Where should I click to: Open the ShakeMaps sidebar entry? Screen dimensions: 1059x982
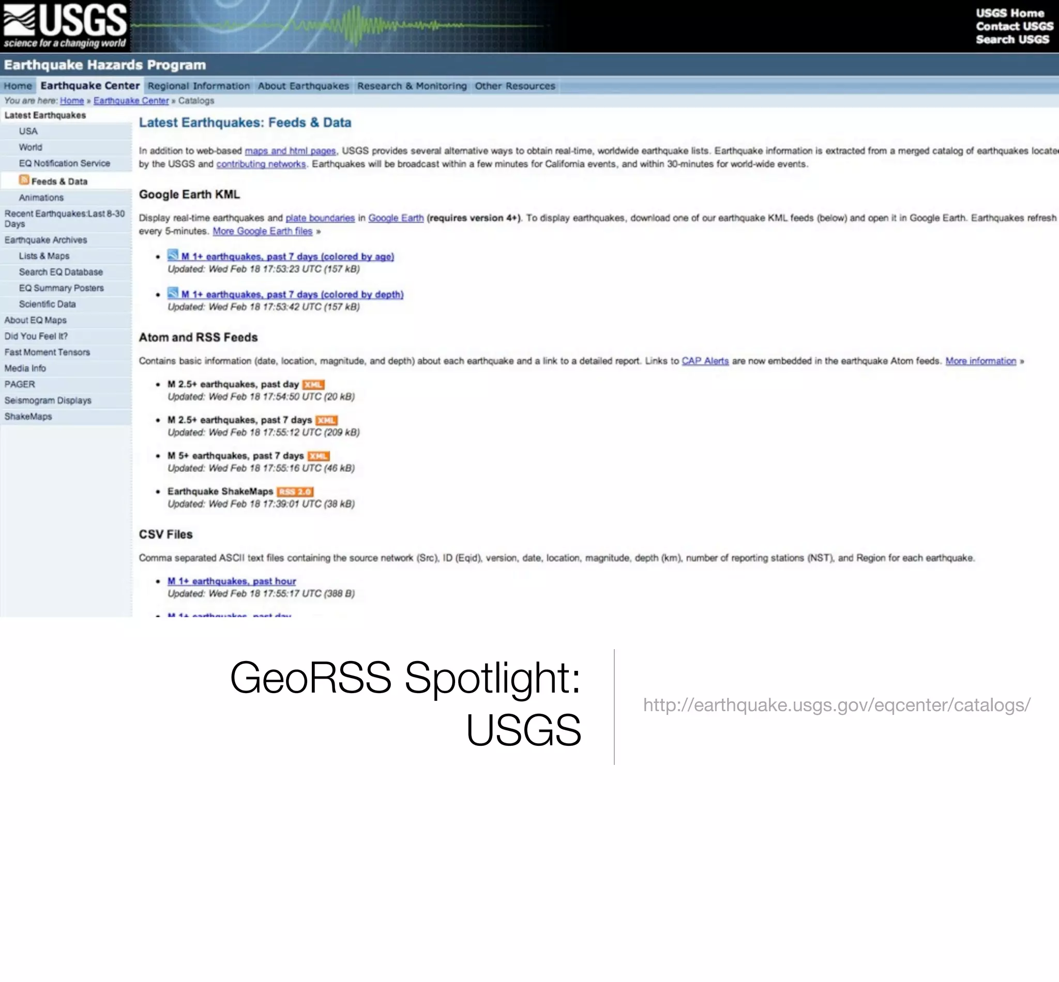tap(28, 417)
